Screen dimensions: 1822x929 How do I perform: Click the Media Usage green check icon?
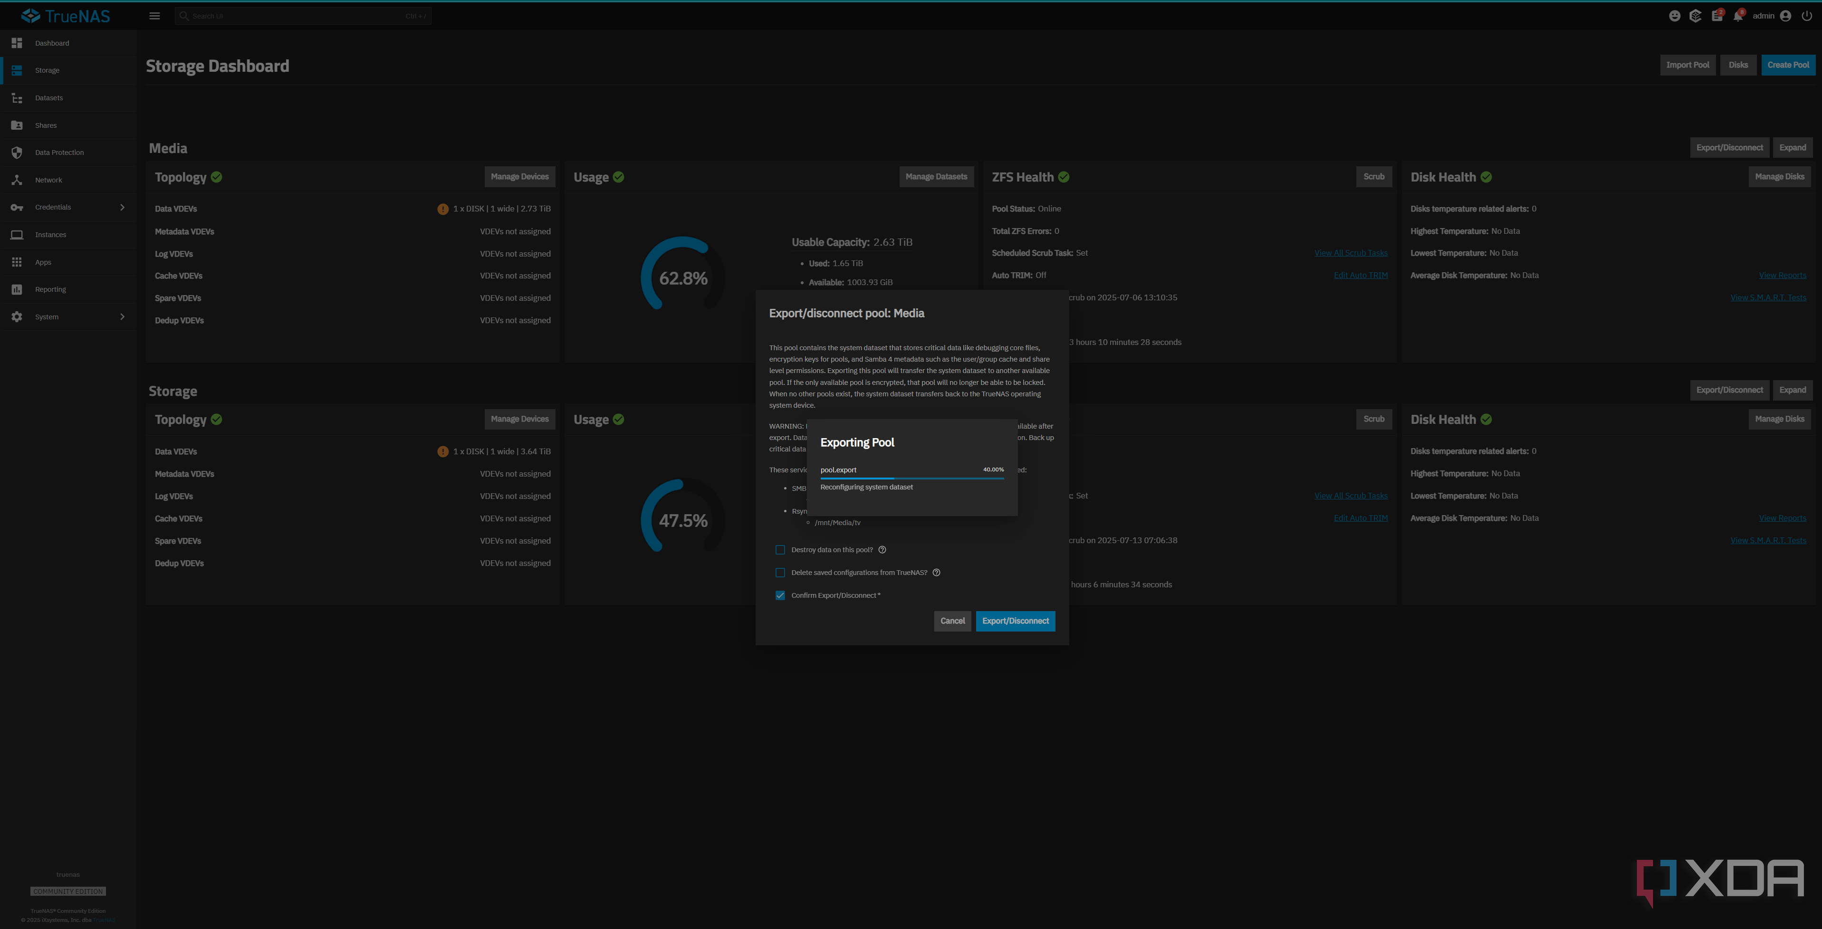coord(619,177)
